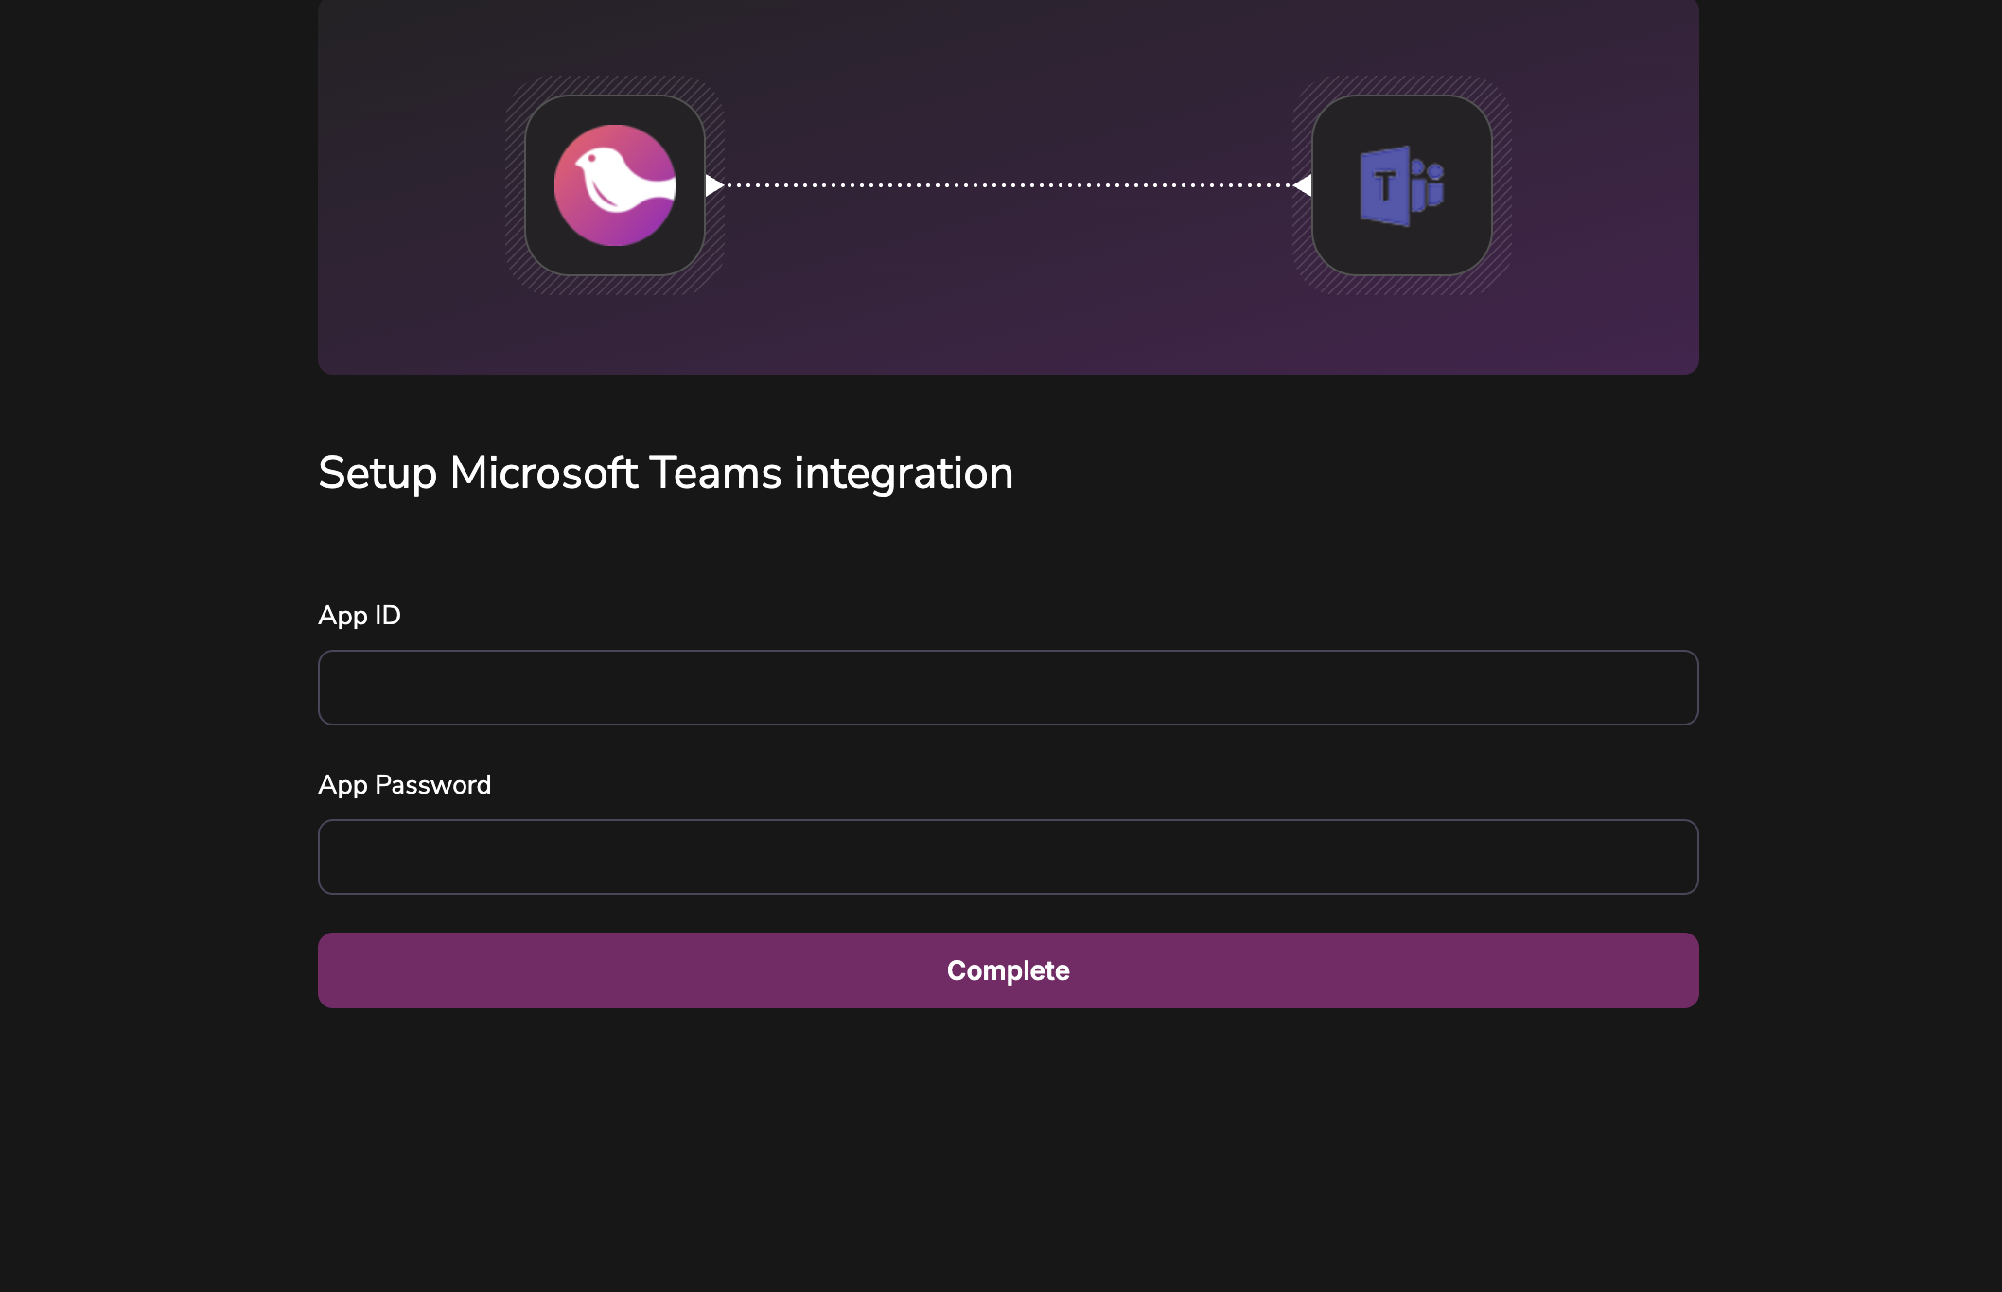Image resolution: width=2002 pixels, height=1292 pixels.
Task: Focus the App ID input field
Action: (1008, 688)
